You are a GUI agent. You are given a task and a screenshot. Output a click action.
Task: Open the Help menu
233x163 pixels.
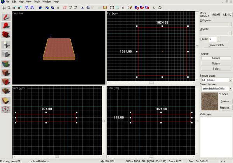point(56,2)
